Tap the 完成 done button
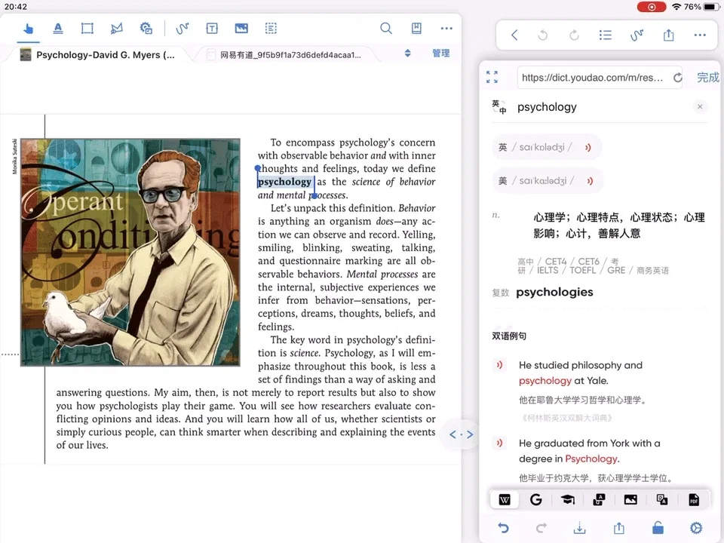The width and height of the screenshot is (724, 543). 707,78
